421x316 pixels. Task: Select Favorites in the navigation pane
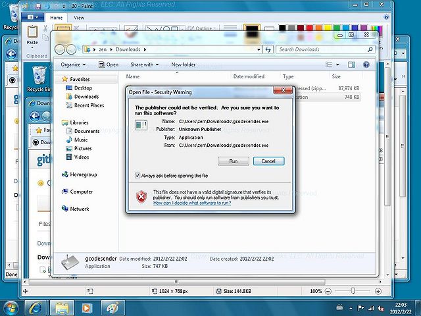tap(80, 79)
